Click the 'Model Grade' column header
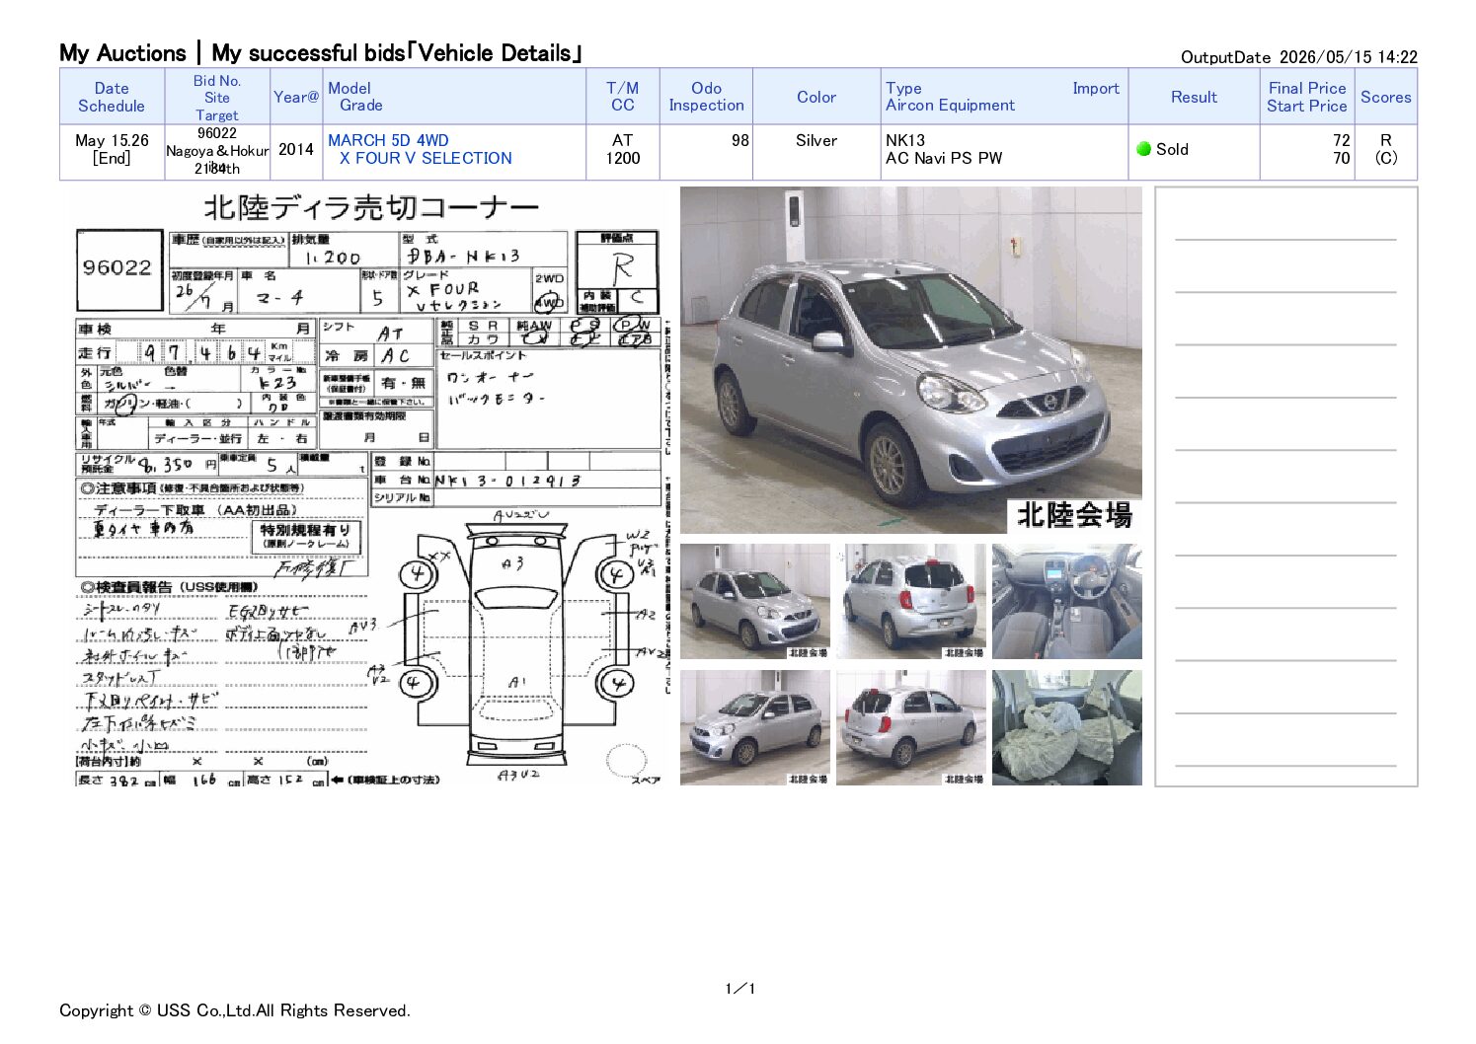This screenshot has height=1044, width=1476. pyautogui.click(x=454, y=97)
